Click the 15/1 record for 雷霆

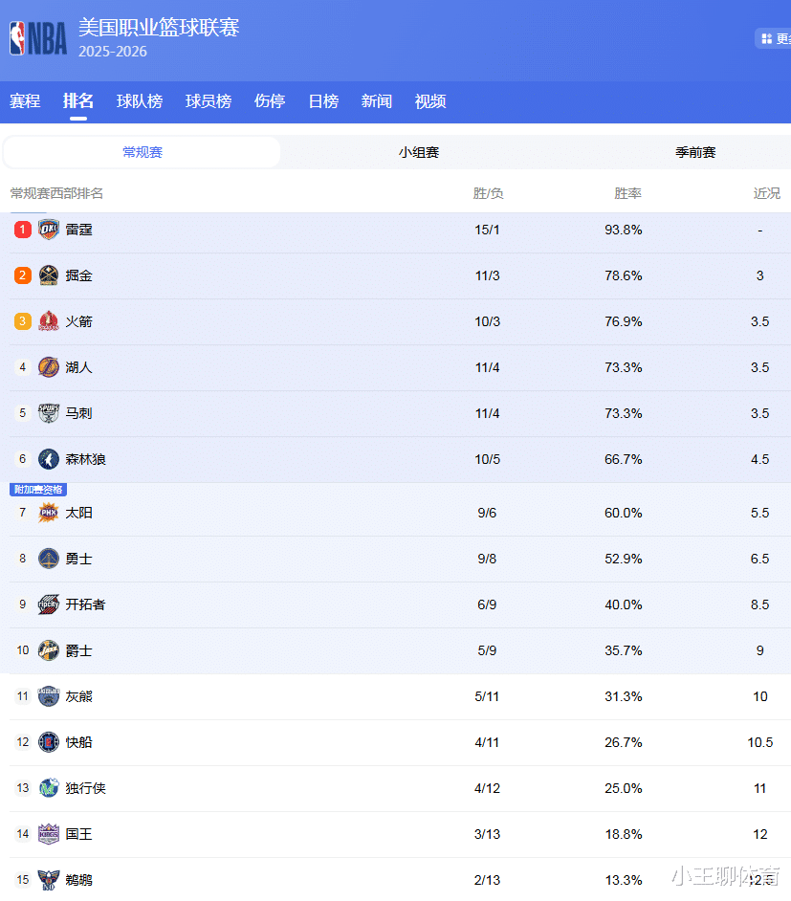point(487,230)
